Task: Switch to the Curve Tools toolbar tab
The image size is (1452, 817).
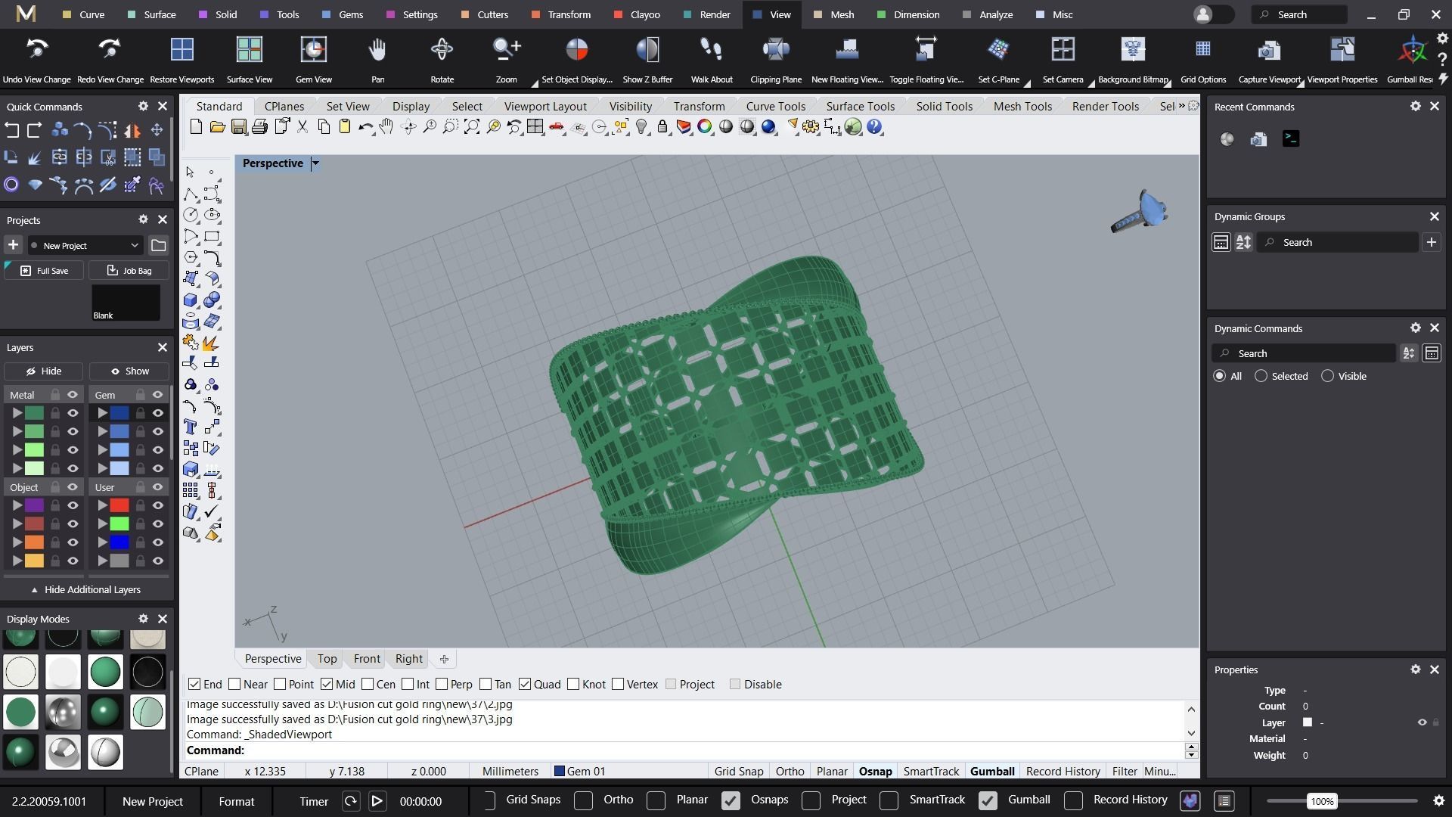Action: tap(775, 106)
